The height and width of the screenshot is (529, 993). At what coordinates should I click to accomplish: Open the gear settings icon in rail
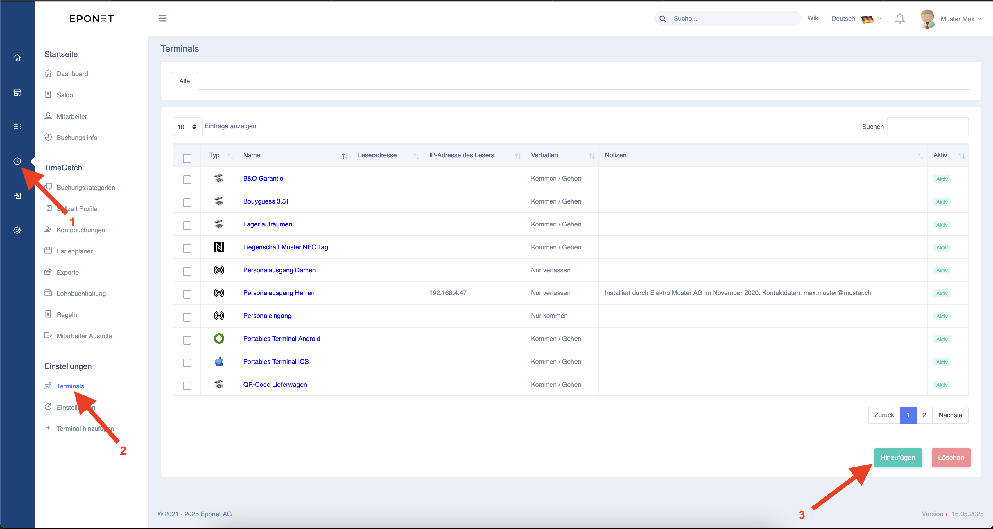[17, 231]
